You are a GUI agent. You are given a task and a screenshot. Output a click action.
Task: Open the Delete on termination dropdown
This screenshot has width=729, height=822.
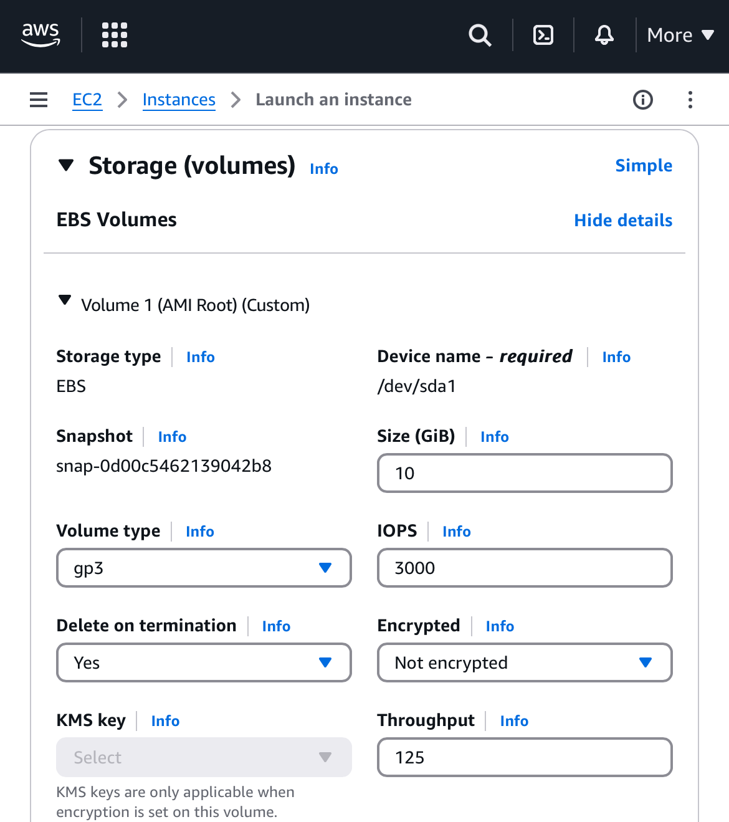pos(204,662)
